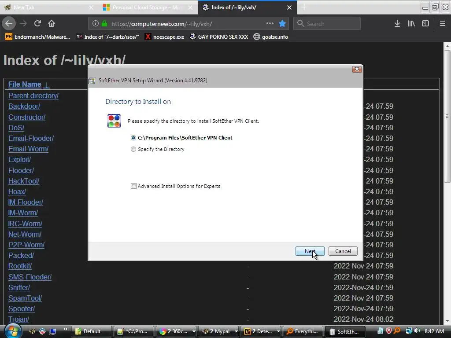Reload the current page
Screen dimensions: 451x338
pyautogui.click(x=37, y=24)
